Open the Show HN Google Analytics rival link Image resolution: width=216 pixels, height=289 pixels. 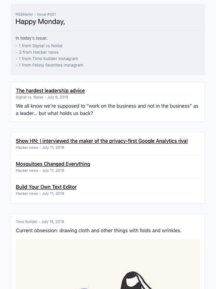[x=102, y=141]
